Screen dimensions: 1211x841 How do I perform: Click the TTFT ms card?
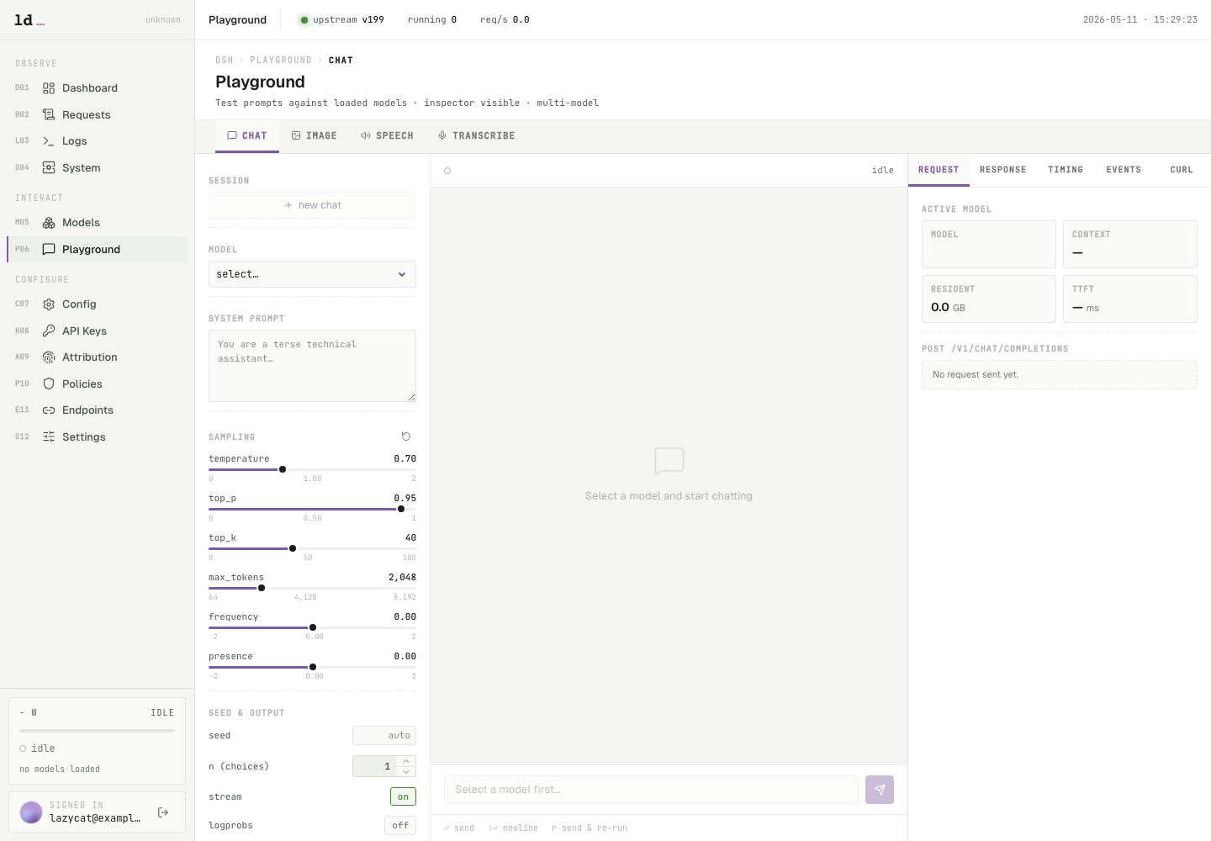(1130, 299)
